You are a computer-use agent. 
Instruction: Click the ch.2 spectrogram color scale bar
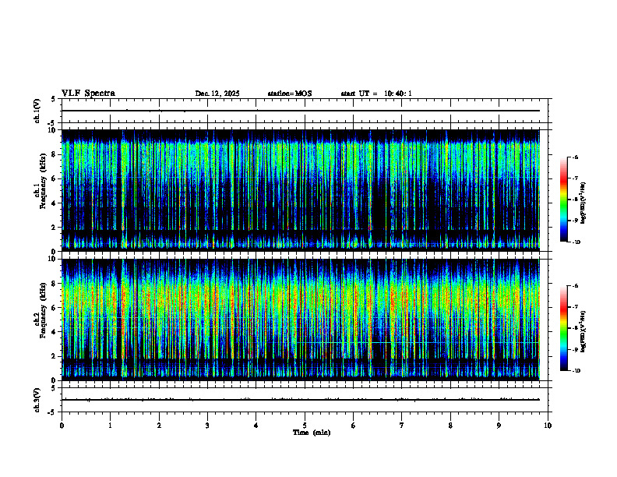click(564, 328)
